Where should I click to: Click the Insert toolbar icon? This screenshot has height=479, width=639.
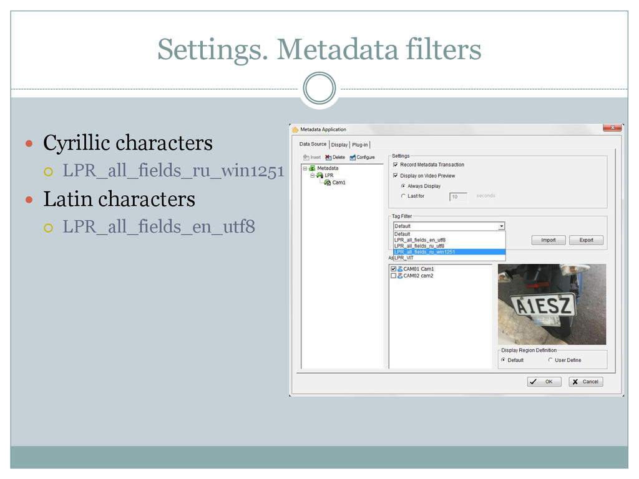coord(306,157)
